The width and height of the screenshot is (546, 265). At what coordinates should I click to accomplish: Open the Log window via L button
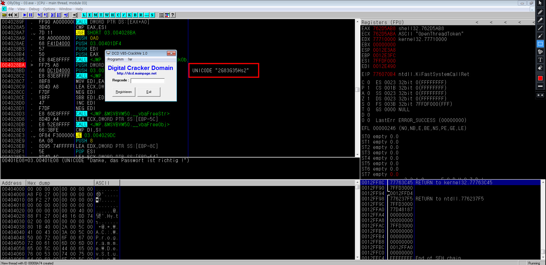click(x=84, y=15)
